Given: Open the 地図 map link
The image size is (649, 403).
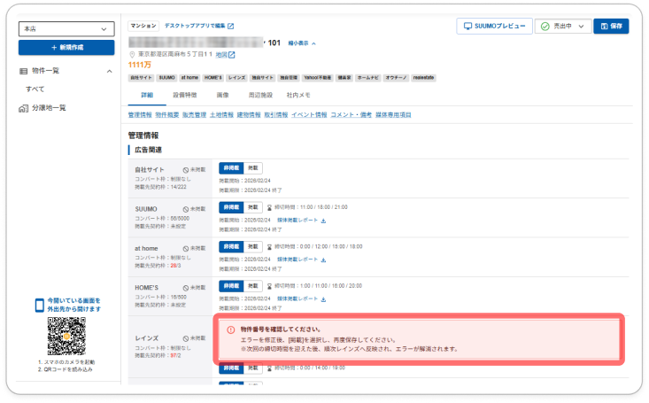Looking at the screenshot, I should 225,55.
